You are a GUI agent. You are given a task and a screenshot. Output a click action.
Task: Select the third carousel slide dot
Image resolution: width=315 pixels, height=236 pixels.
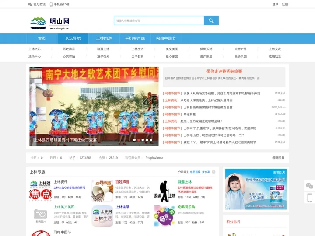click(x=143, y=140)
